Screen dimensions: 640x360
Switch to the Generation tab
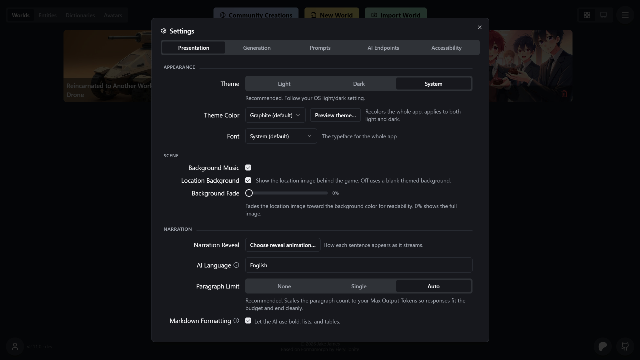pos(257,47)
